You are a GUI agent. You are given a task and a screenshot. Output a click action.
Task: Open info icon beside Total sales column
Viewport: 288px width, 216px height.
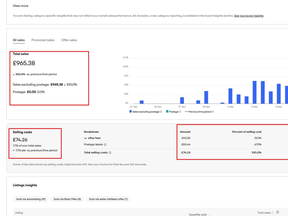278,212
